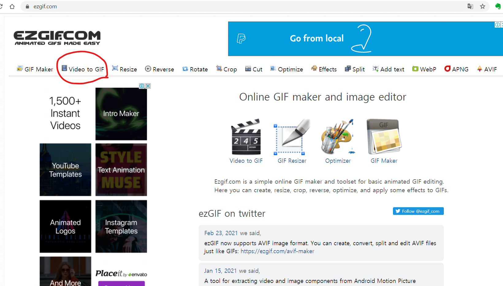Click the site lock icon
503x286 pixels.
(27, 6)
